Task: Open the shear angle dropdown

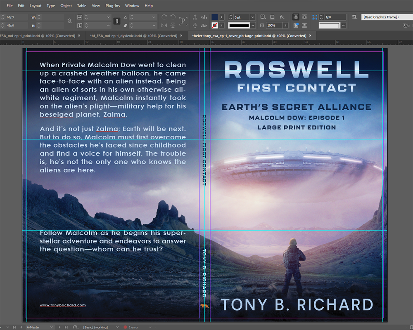Action: click(x=154, y=26)
